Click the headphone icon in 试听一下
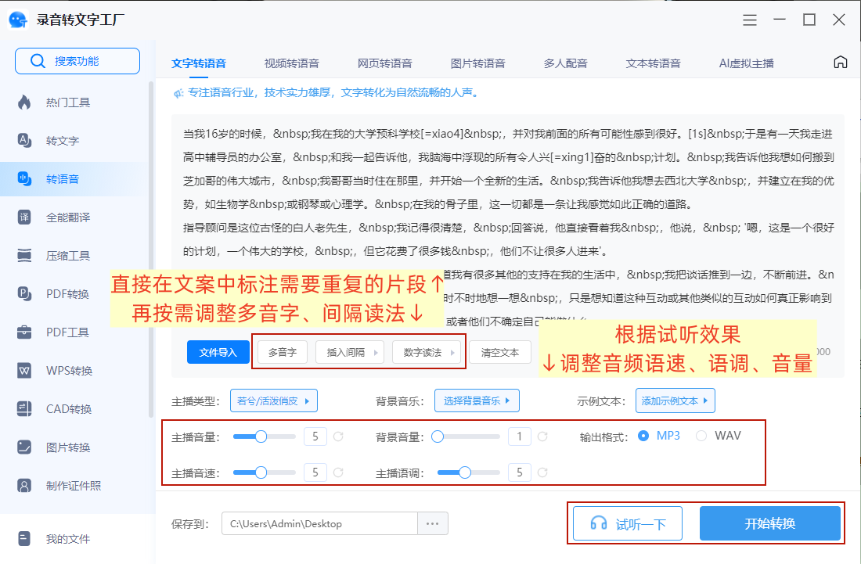This screenshot has width=861, height=564. tap(599, 523)
